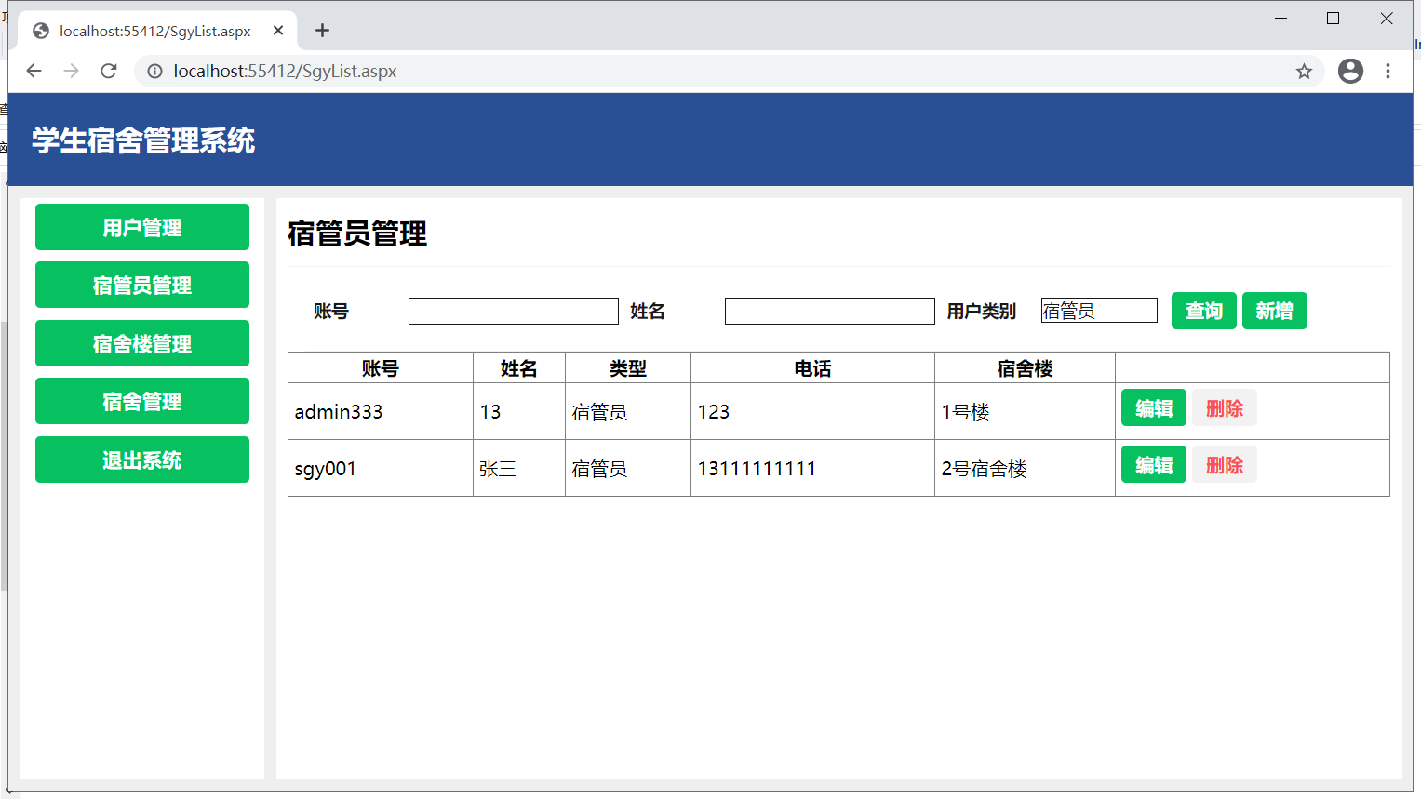Click the 查询 search button
This screenshot has height=799, width=1421.
1203,311
